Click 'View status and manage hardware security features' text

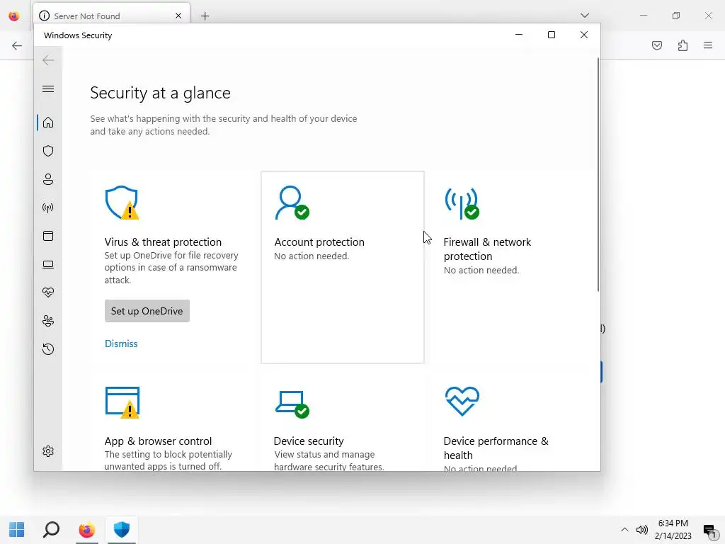[x=329, y=460]
